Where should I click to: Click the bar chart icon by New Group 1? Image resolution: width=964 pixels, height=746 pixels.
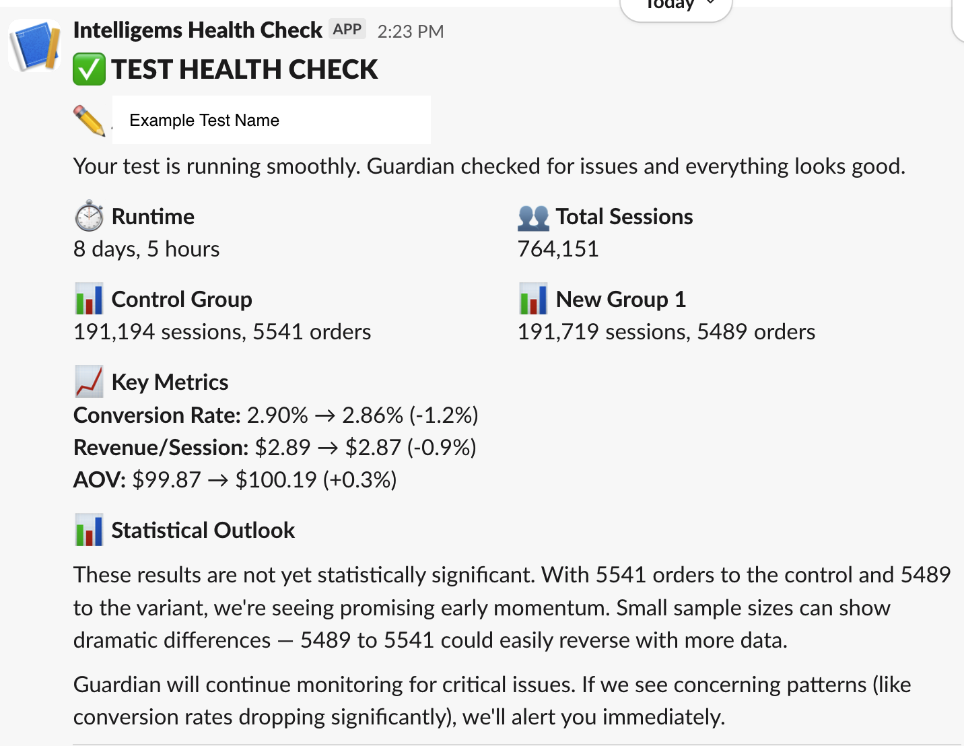coord(533,299)
